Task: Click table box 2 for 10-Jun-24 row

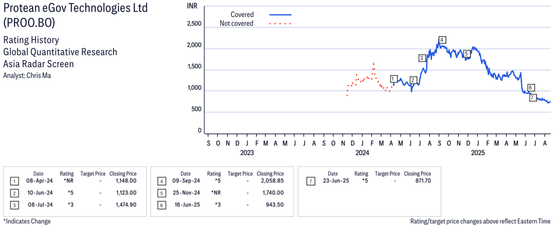Action: coord(14,194)
